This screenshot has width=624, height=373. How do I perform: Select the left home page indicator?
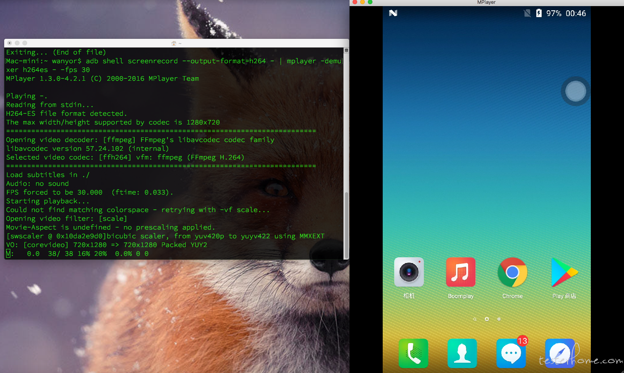coord(475,319)
